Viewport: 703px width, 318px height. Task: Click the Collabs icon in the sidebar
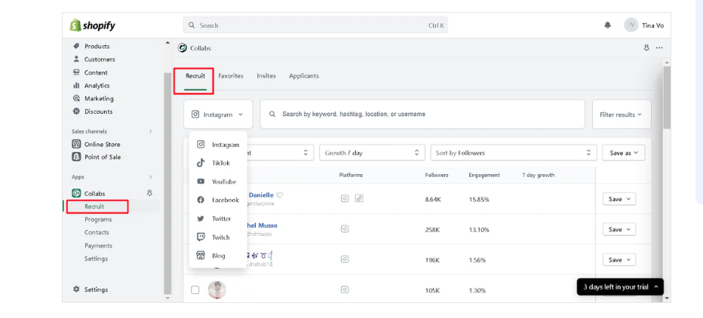pos(76,194)
